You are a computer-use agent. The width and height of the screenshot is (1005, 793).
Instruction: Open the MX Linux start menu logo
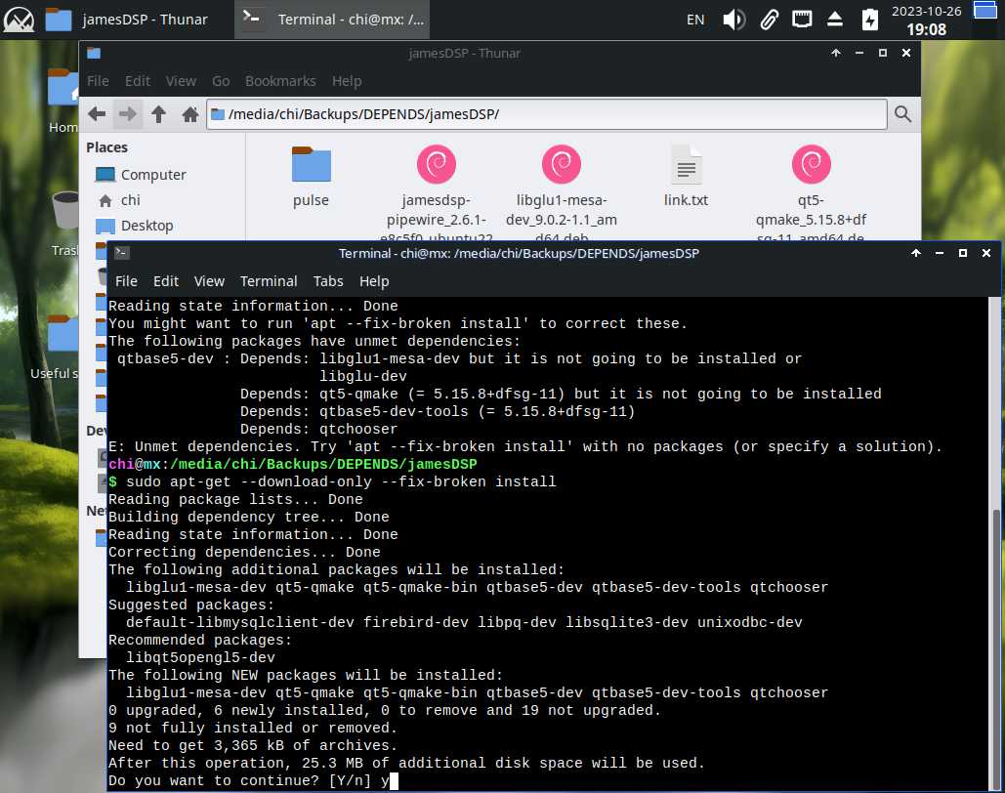click(20, 20)
